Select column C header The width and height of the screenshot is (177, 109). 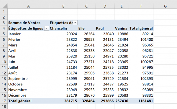(x=86, y=6)
